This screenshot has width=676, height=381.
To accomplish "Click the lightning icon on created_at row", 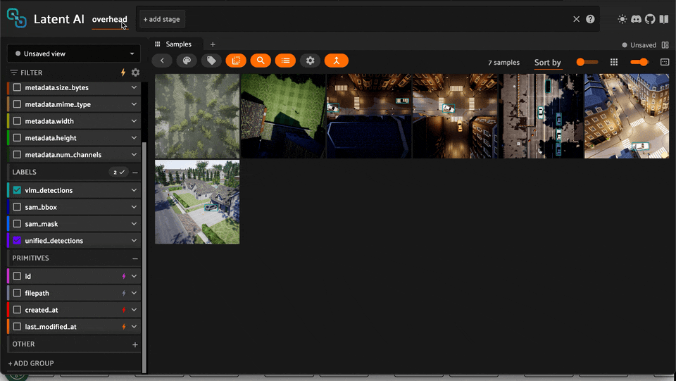I will [124, 310].
